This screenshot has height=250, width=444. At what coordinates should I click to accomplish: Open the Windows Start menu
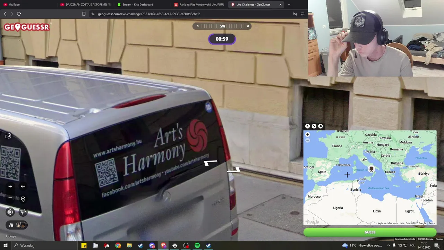point(6,245)
